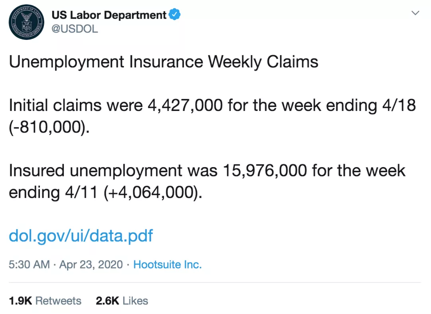Open the Hootsuite Inc. source link

[x=167, y=265]
